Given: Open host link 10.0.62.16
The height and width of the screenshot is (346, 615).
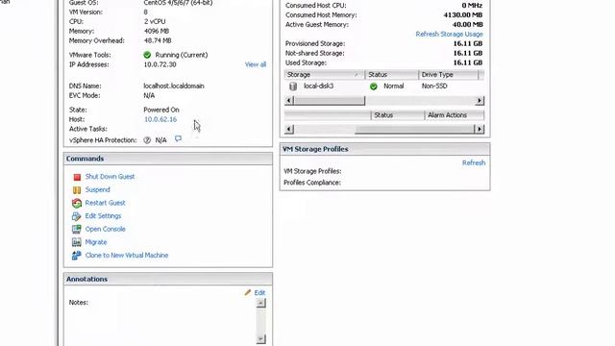Looking at the screenshot, I should pyautogui.click(x=160, y=119).
